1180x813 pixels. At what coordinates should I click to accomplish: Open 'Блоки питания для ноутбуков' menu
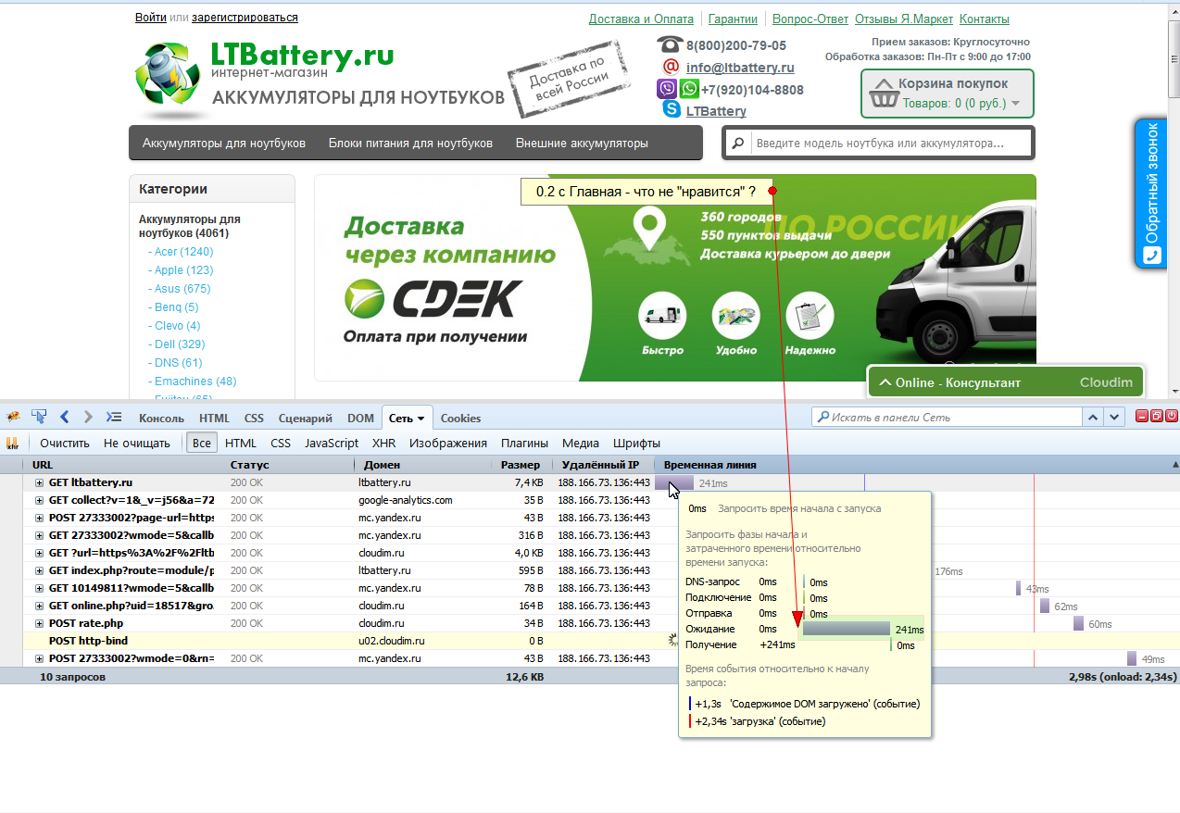pyautogui.click(x=410, y=144)
